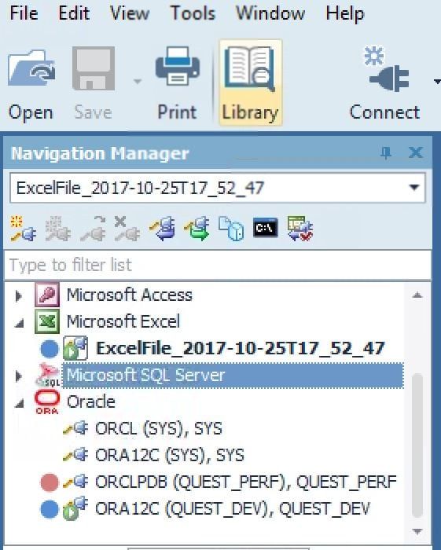This screenshot has height=550, width=441.
Task: Click the connected-plug icon beside ExcelFile
Action: (x=75, y=348)
